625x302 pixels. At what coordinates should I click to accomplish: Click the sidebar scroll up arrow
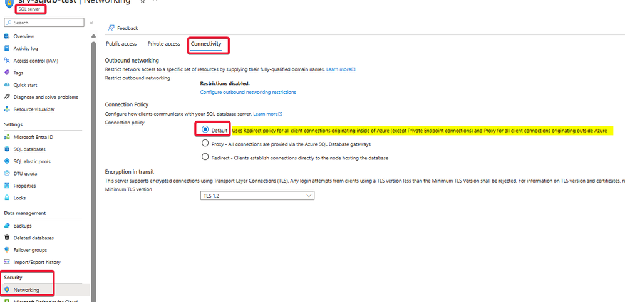coord(94,36)
